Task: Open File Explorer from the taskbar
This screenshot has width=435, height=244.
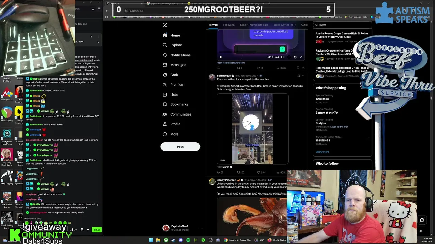Action: [x=158, y=240]
